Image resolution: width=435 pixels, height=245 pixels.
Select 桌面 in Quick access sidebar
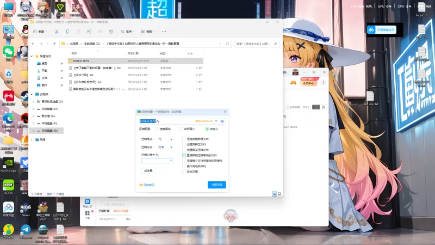45,63
